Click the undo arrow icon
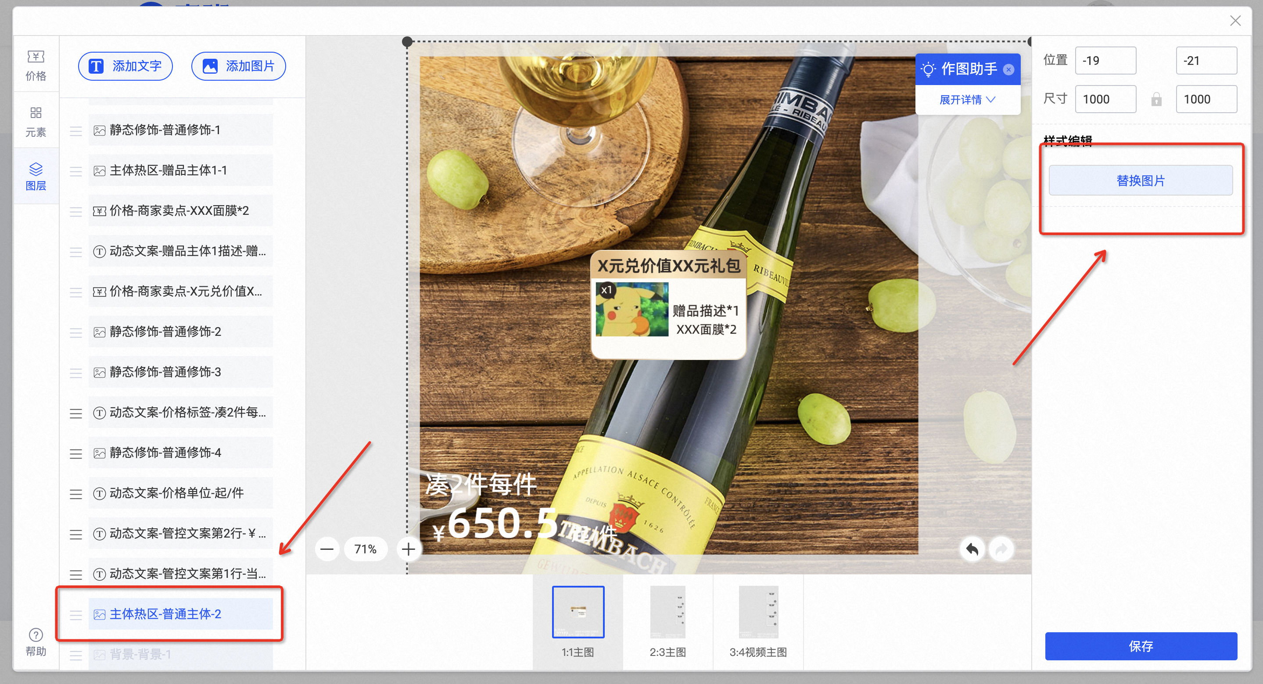 972,549
